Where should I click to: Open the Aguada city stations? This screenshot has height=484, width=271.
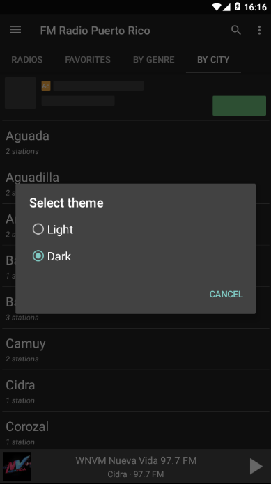[135, 141]
